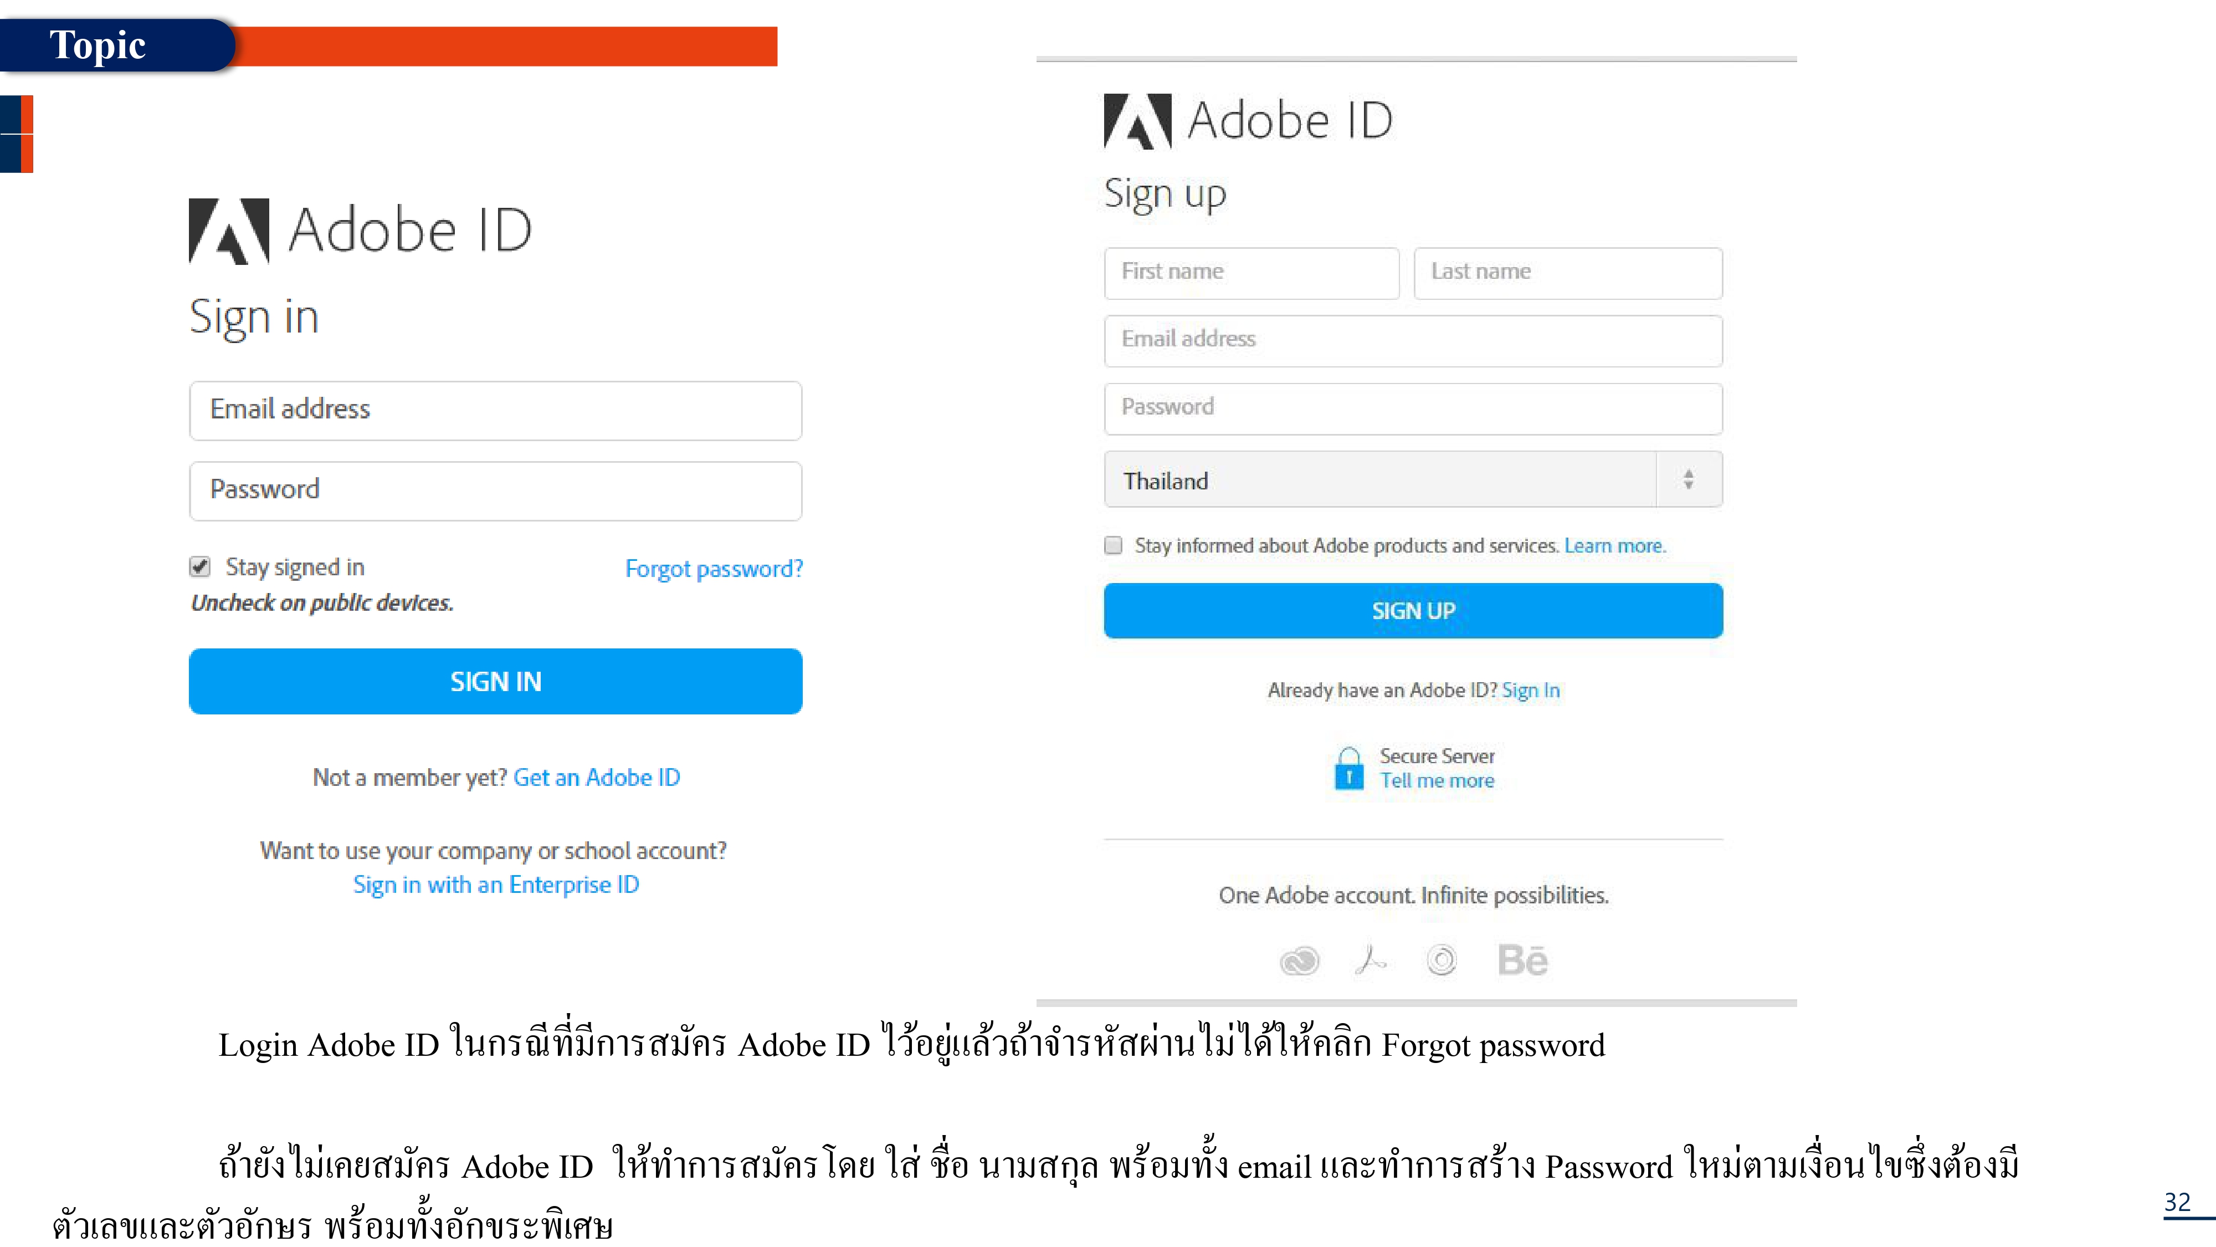2216x1247 pixels.
Task: Click the country selector up-down arrows
Action: (1689, 479)
